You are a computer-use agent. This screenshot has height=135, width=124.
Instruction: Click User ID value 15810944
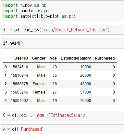19,75
